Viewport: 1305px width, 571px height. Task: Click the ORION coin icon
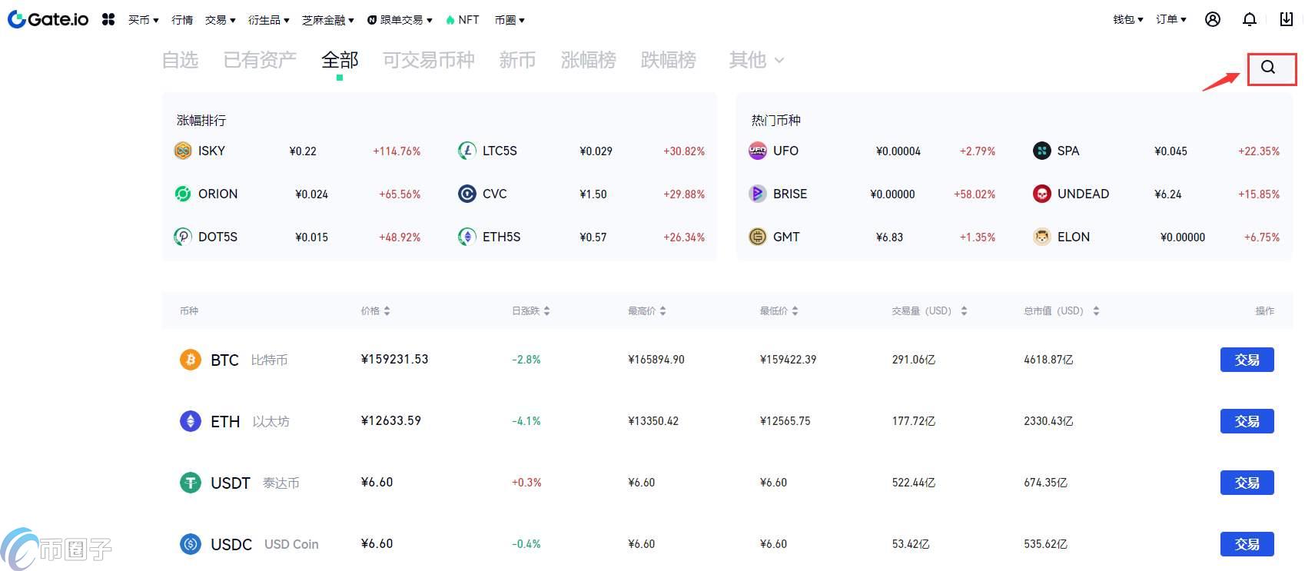[183, 194]
